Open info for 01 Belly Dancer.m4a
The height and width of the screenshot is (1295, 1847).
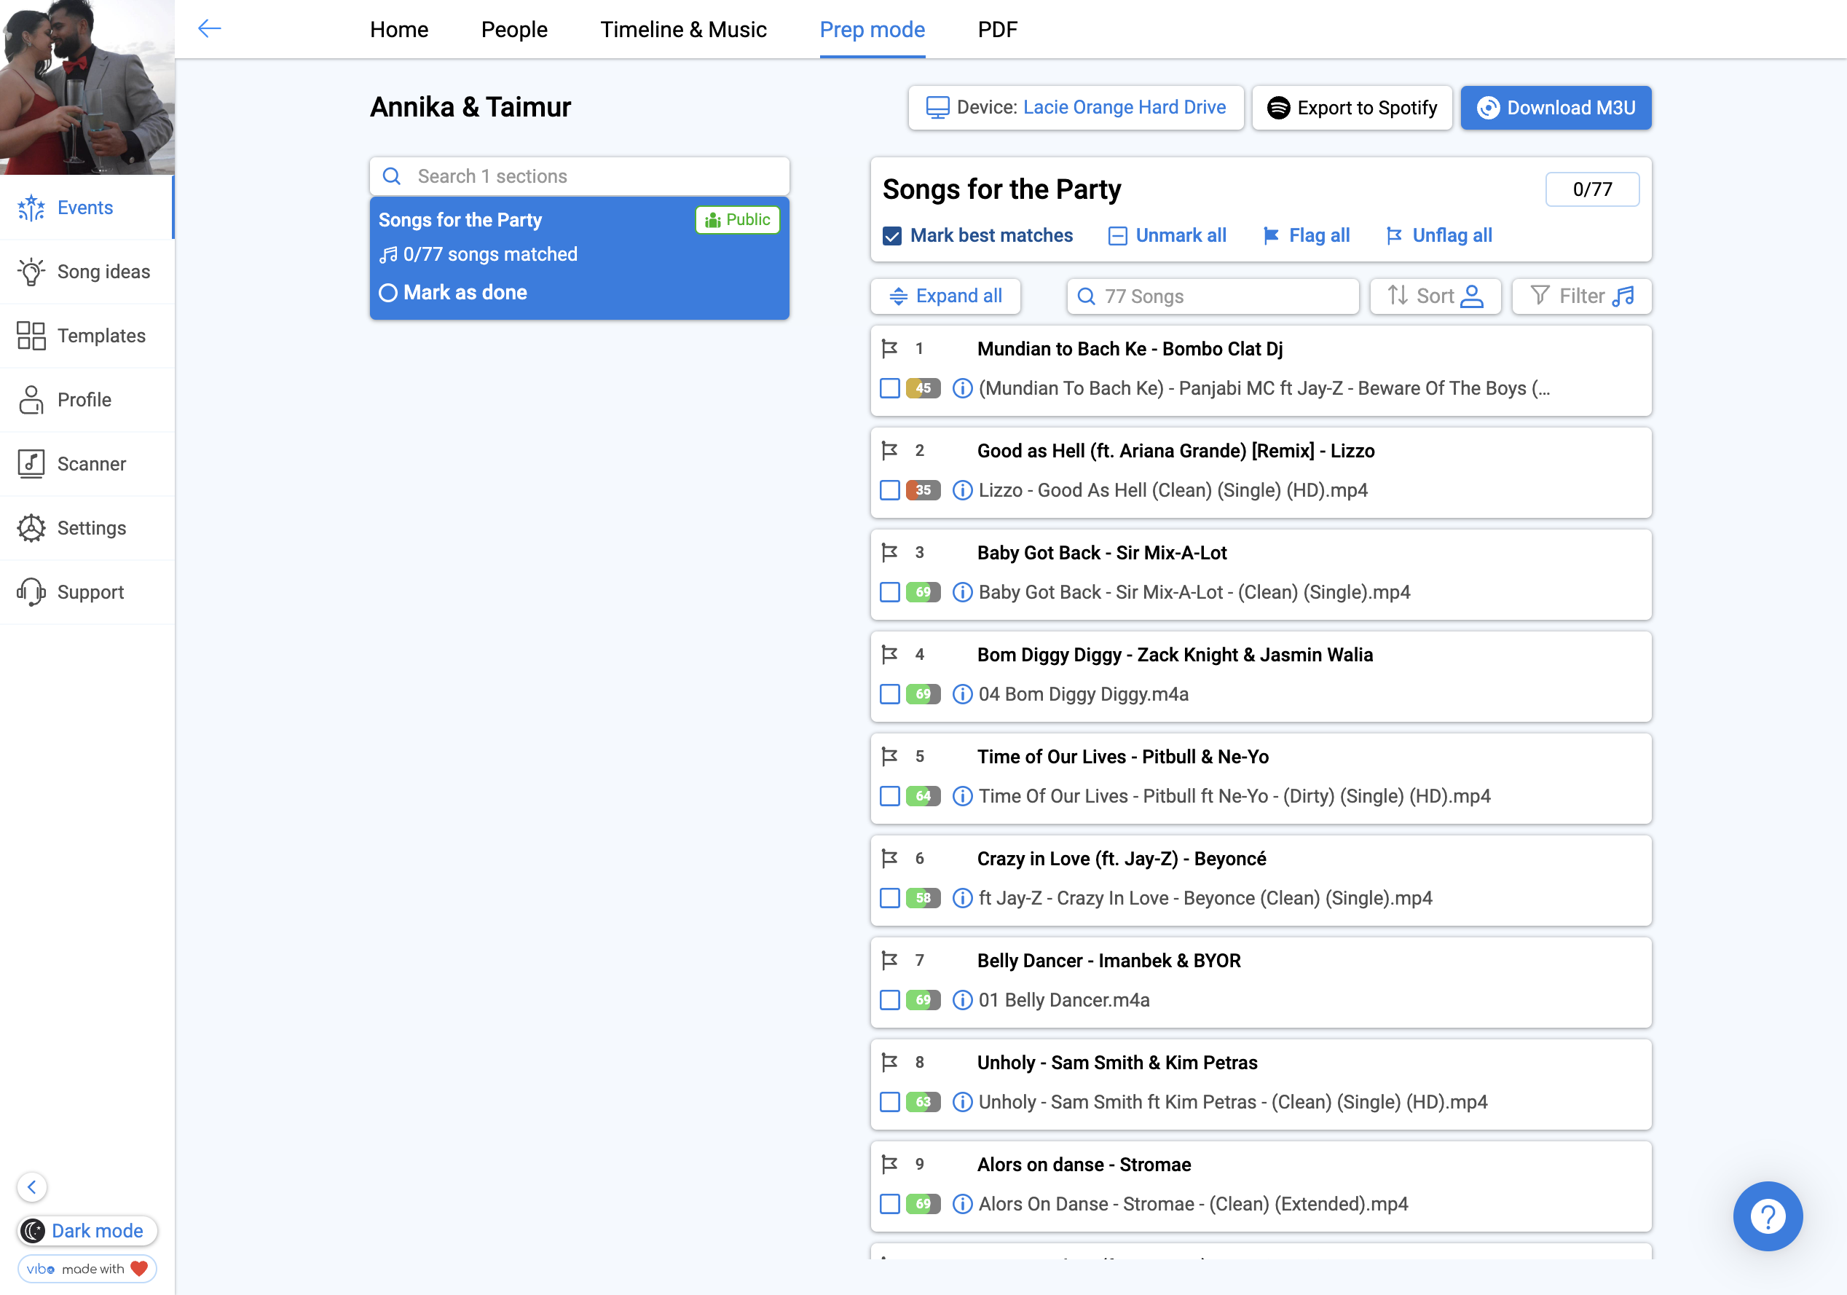962,1000
